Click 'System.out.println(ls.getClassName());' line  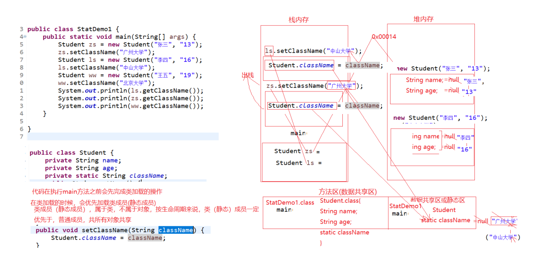(x=131, y=91)
